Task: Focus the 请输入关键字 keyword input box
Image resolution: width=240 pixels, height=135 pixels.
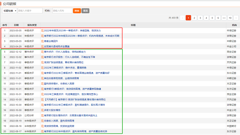Action: coord(30,11)
